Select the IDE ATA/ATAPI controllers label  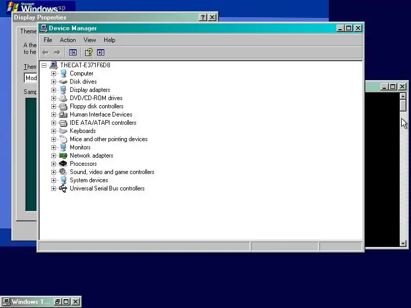pyautogui.click(x=103, y=123)
